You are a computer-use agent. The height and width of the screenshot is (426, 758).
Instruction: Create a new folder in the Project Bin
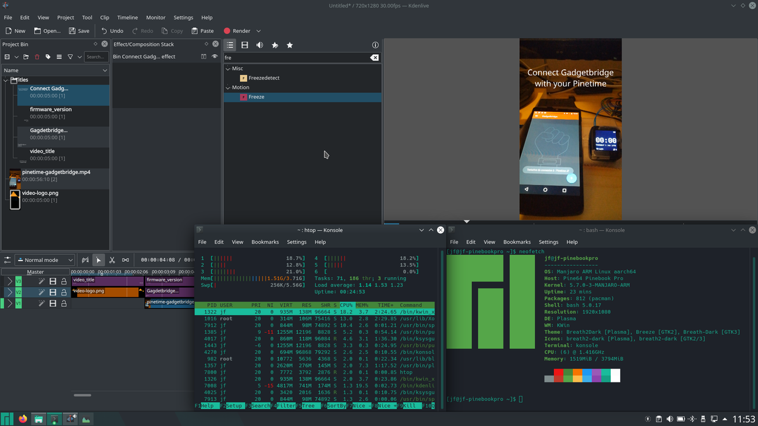pyautogui.click(x=27, y=57)
